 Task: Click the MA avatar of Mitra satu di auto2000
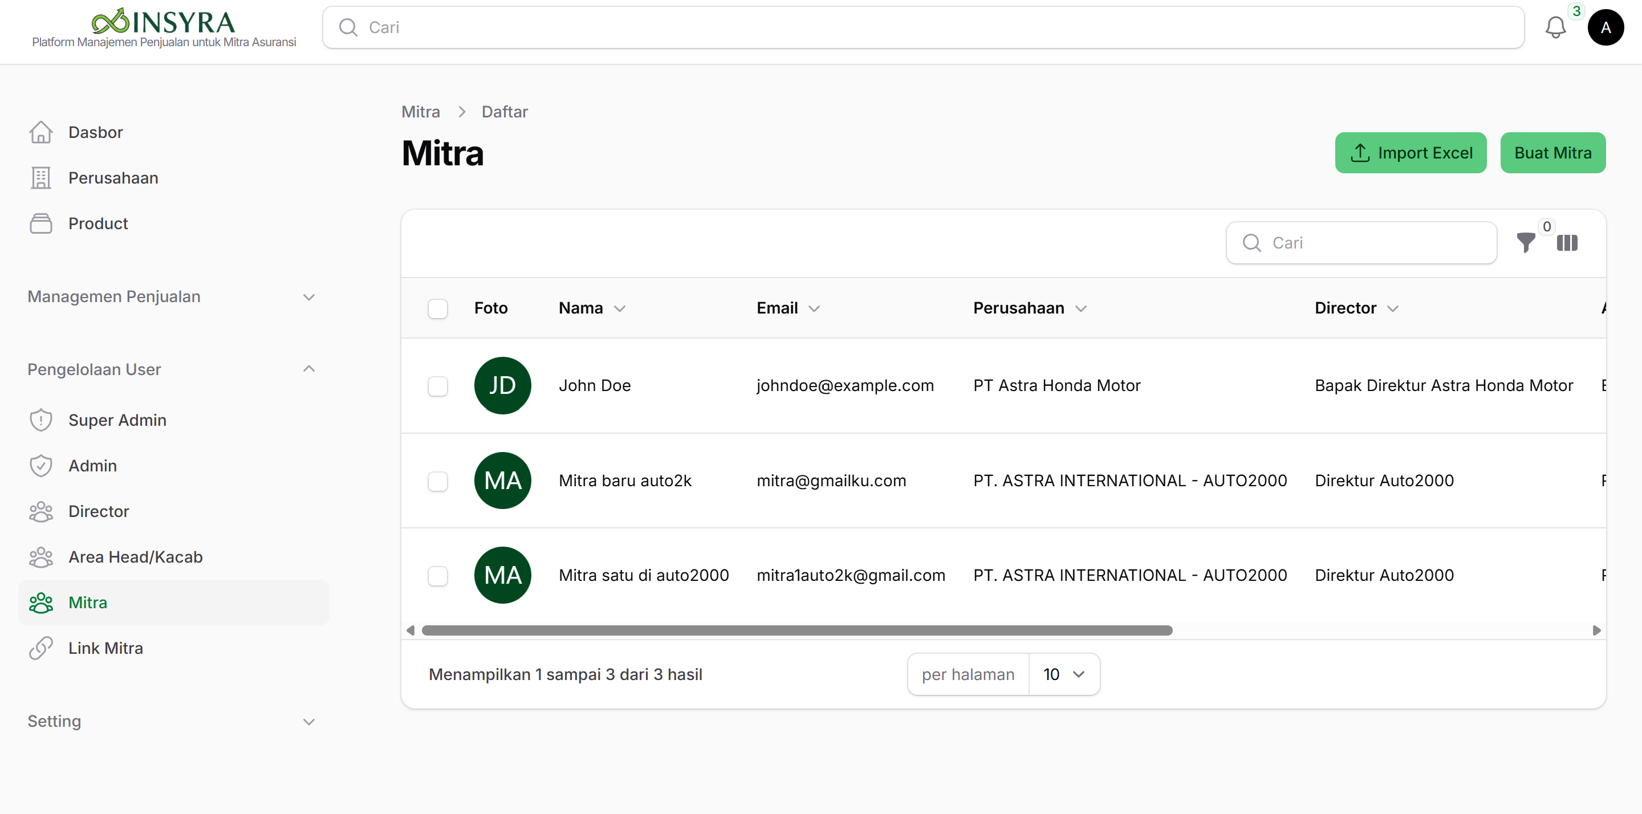pyautogui.click(x=502, y=576)
